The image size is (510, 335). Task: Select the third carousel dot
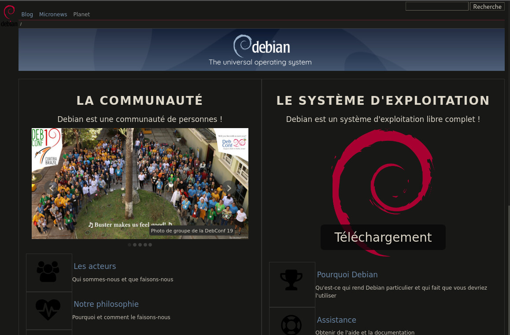coord(140,245)
